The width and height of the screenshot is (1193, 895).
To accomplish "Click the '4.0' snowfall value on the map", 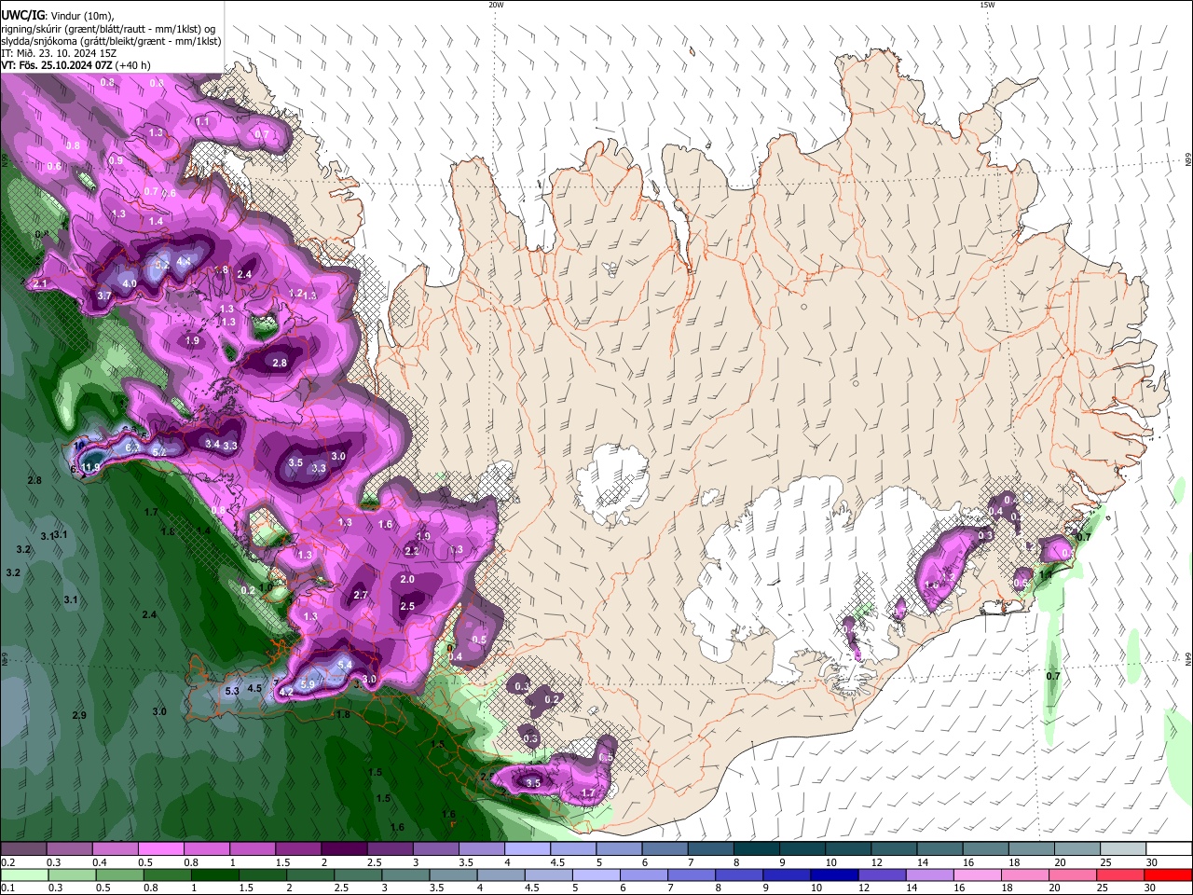I will (x=130, y=283).
